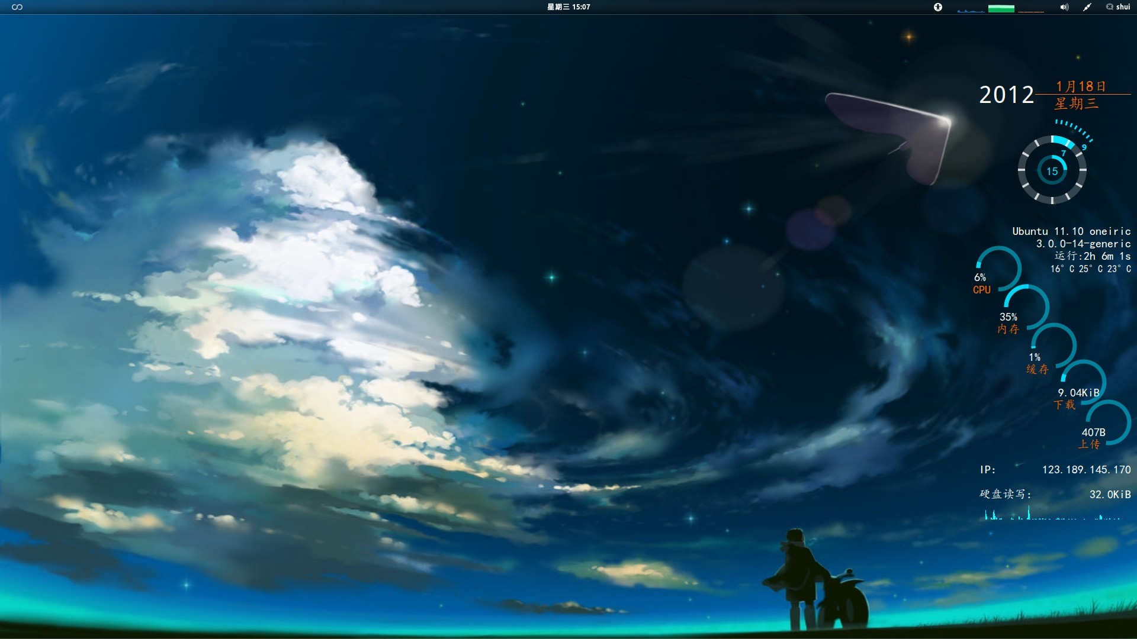Open the network connection plug icon
This screenshot has height=639, width=1137.
[1087, 7]
